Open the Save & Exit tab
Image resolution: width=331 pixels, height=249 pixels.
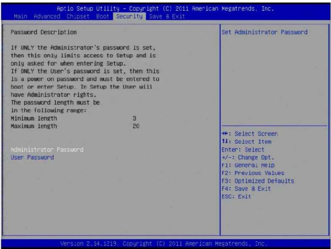click(x=167, y=16)
